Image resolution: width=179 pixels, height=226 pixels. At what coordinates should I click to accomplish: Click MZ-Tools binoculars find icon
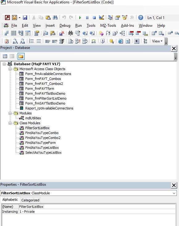pos(70,33)
